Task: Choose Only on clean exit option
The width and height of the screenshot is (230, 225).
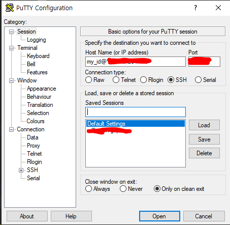Action: click(x=157, y=189)
